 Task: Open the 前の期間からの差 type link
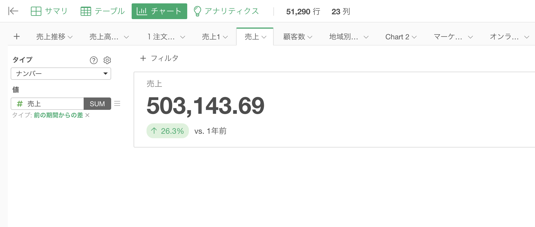(x=58, y=115)
